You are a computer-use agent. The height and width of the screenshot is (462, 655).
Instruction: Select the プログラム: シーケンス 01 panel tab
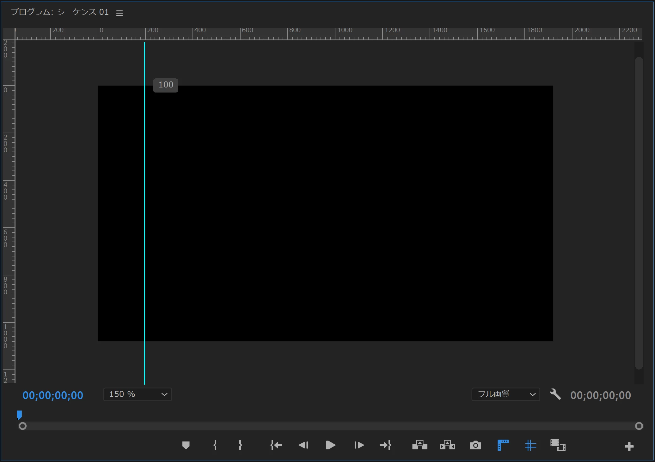point(60,12)
